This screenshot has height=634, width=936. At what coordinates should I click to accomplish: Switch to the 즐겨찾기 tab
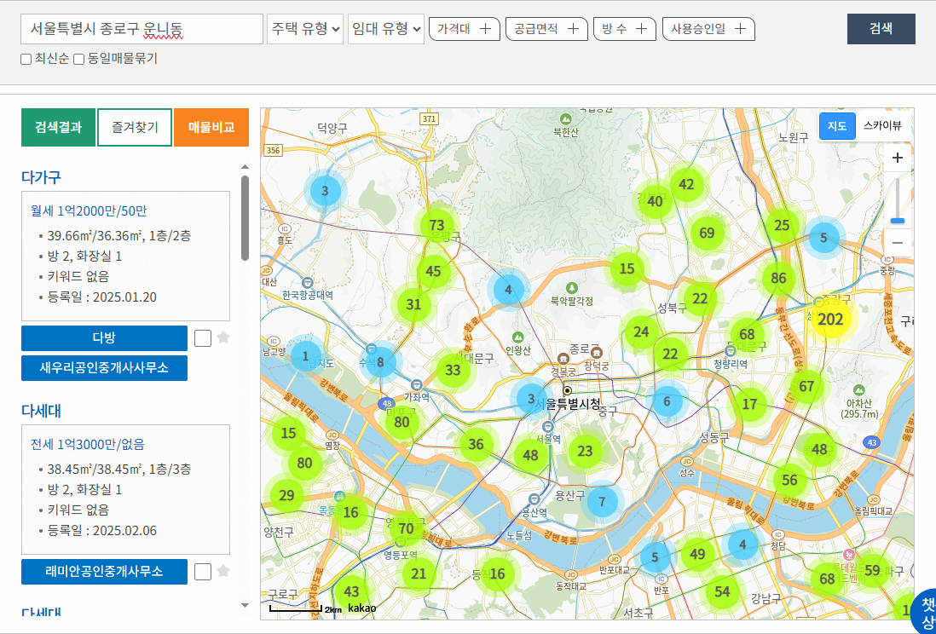135,127
